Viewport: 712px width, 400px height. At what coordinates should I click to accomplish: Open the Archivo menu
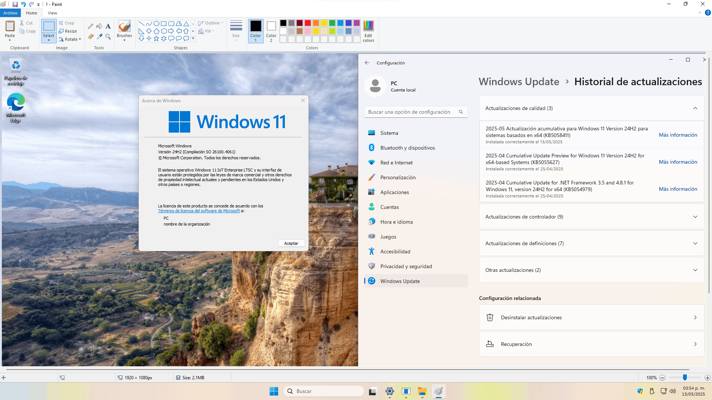[10, 13]
